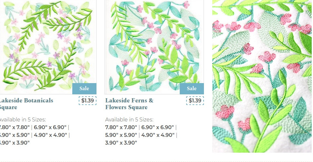This screenshot has height=162, width=313.
Task: Select 4.90" x 4.90" size under Ferns & Flowers
Action: pyautogui.click(x=158, y=135)
